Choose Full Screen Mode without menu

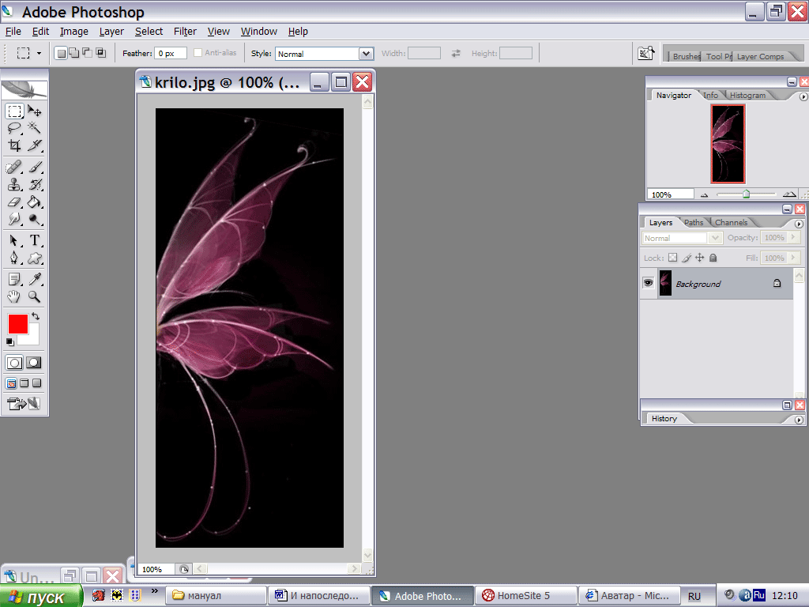point(36,383)
